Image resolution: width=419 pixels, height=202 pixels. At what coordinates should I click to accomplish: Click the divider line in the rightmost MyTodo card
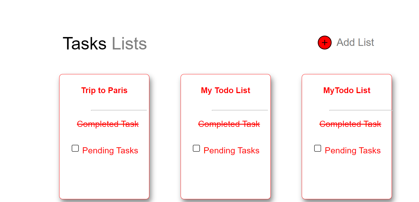click(x=361, y=110)
